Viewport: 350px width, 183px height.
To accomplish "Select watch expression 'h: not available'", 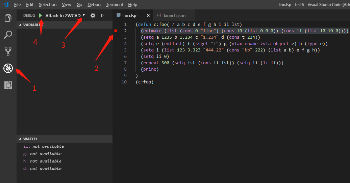I will 65,161.
